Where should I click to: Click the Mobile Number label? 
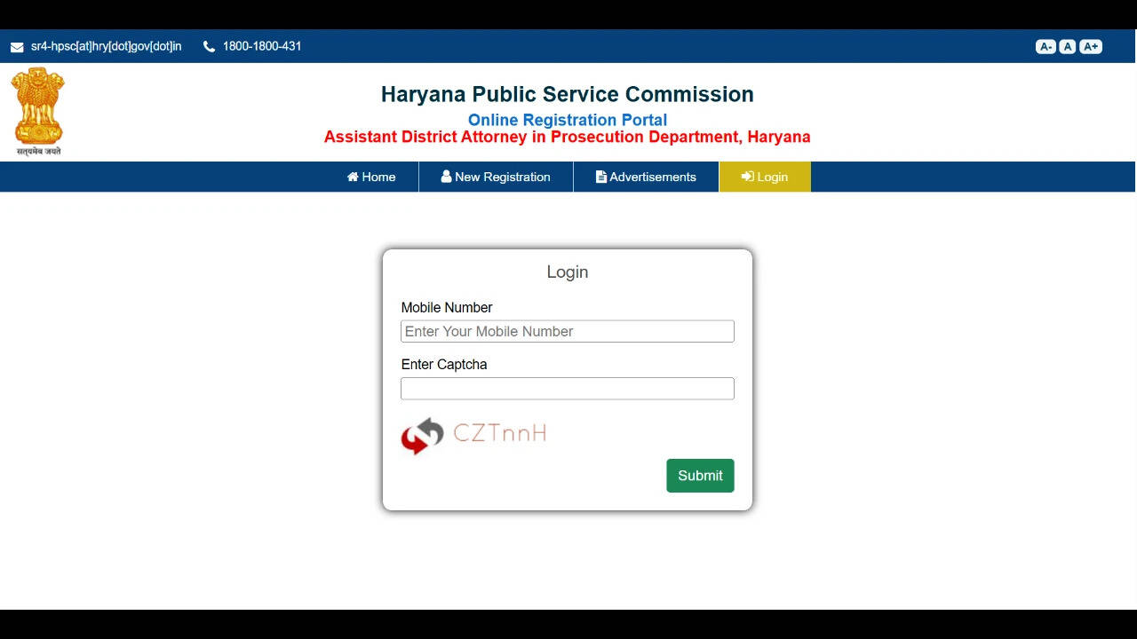pyautogui.click(x=447, y=308)
